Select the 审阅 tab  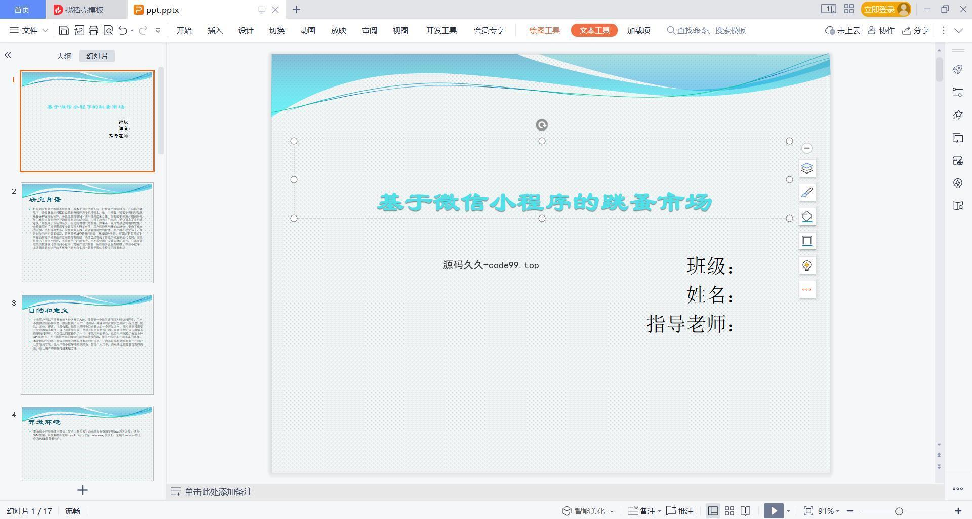[x=370, y=30]
